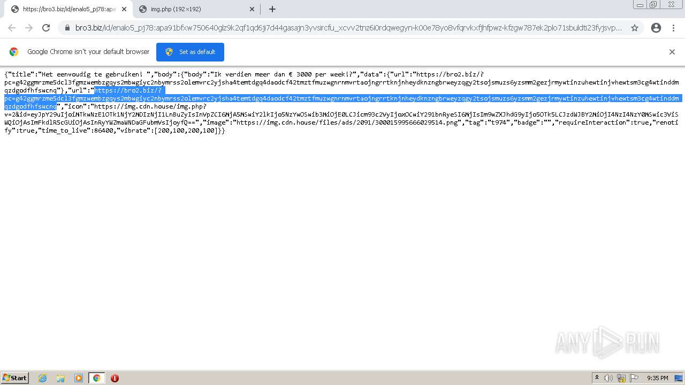Screen dimensions: 685x385
Task: Go forward with the forward arrow
Action: (29, 28)
